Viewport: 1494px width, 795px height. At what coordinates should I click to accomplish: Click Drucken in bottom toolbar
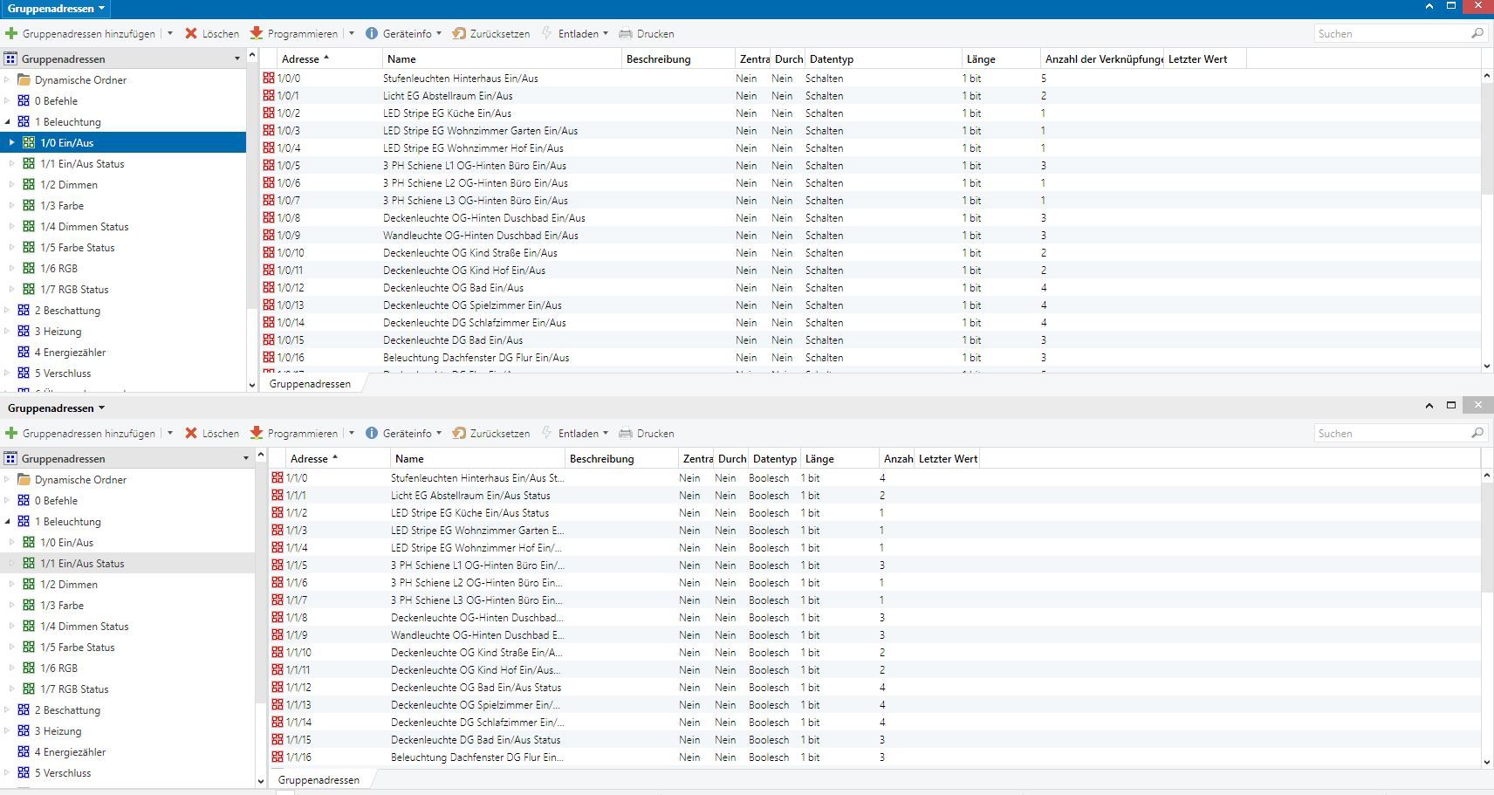[647, 434]
